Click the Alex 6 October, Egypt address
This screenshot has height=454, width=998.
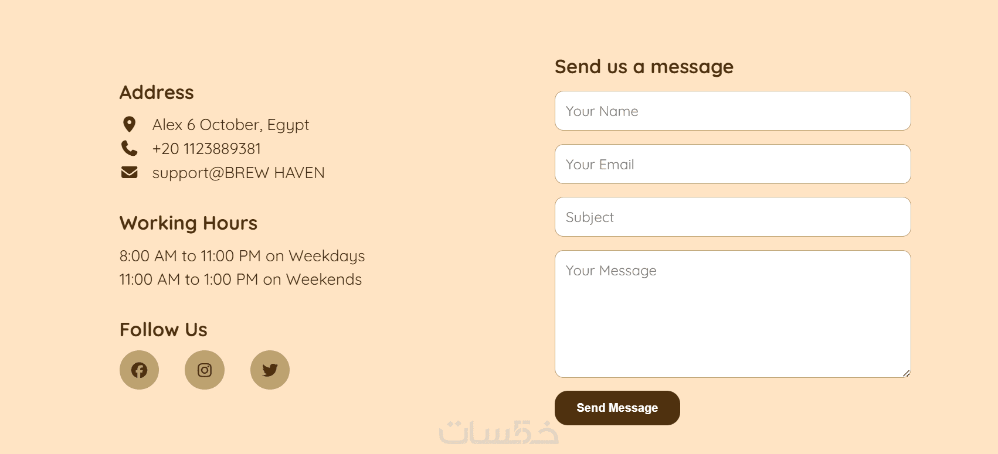[x=230, y=125]
